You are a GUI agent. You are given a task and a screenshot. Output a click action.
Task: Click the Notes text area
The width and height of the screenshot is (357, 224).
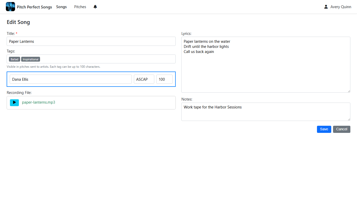click(266, 112)
